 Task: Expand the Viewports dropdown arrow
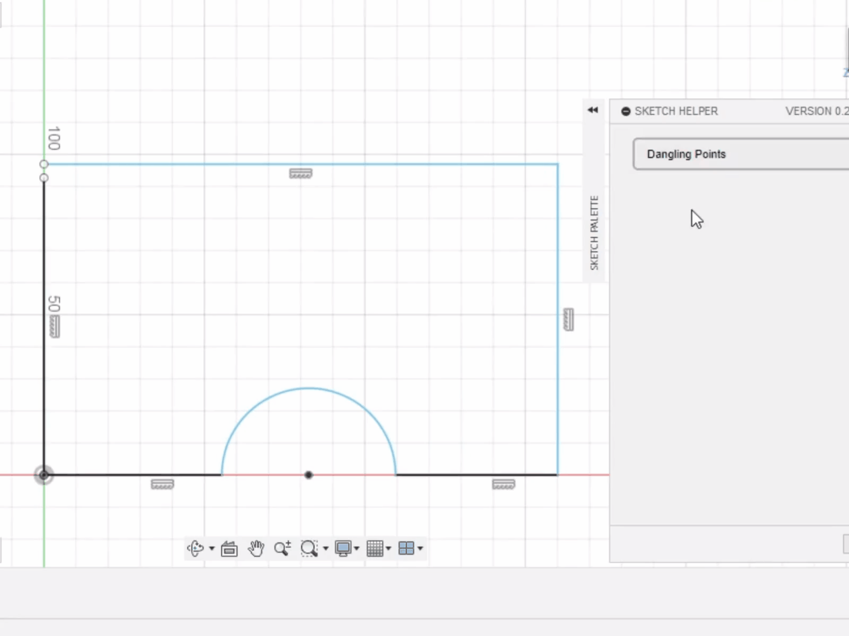pos(420,549)
